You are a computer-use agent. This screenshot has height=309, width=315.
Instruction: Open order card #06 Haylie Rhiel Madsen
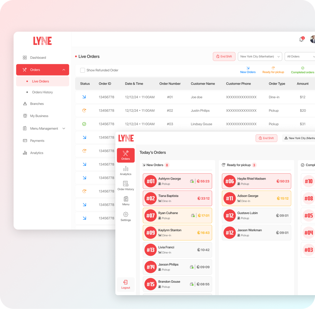256,181
